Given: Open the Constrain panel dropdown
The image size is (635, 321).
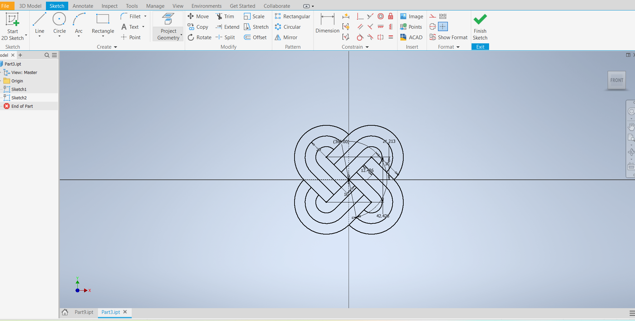Looking at the screenshot, I should [367, 47].
